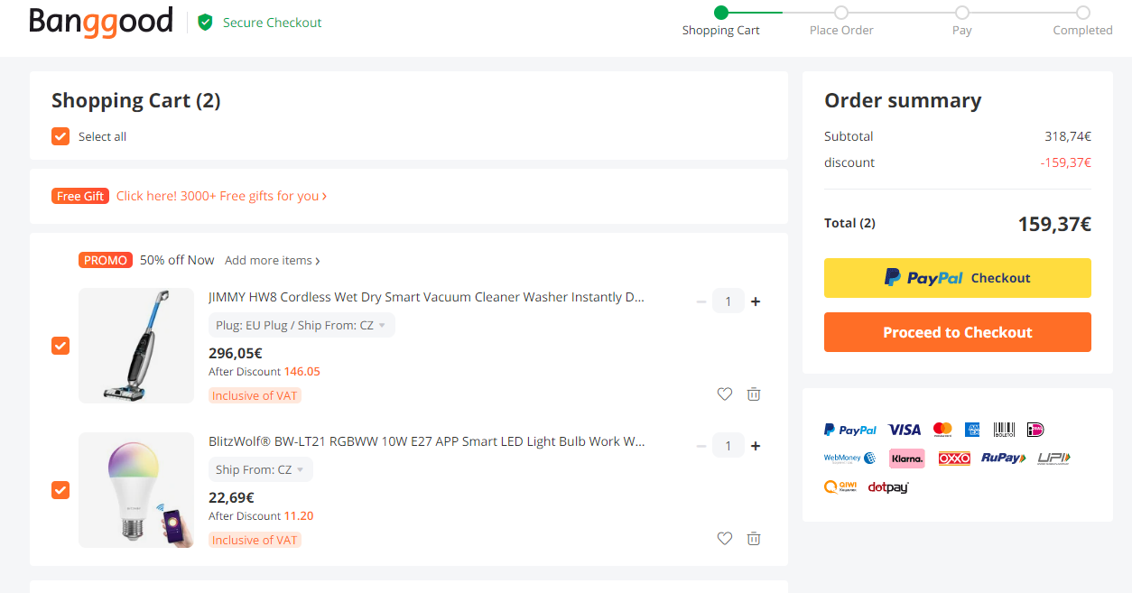1132x593 pixels.
Task: Remove BlitzWolf LED bulb with trash icon
Action: [x=754, y=538]
